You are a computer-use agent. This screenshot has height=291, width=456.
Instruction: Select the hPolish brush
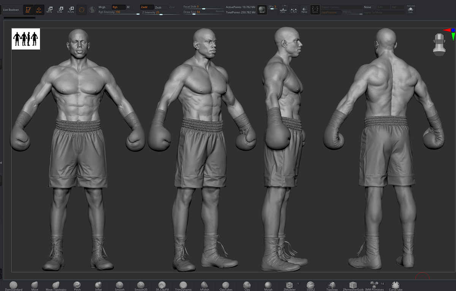pos(204,286)
